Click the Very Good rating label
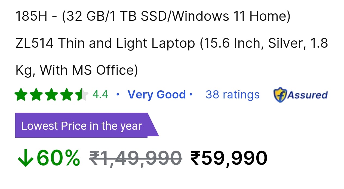The width and height of the screenshot is (344, 189). tap(157, 95)
